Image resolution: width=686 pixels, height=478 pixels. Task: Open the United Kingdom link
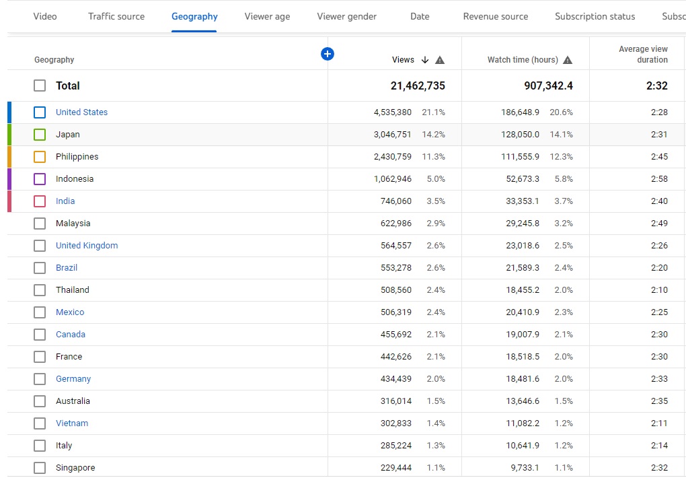coord(87,245)
